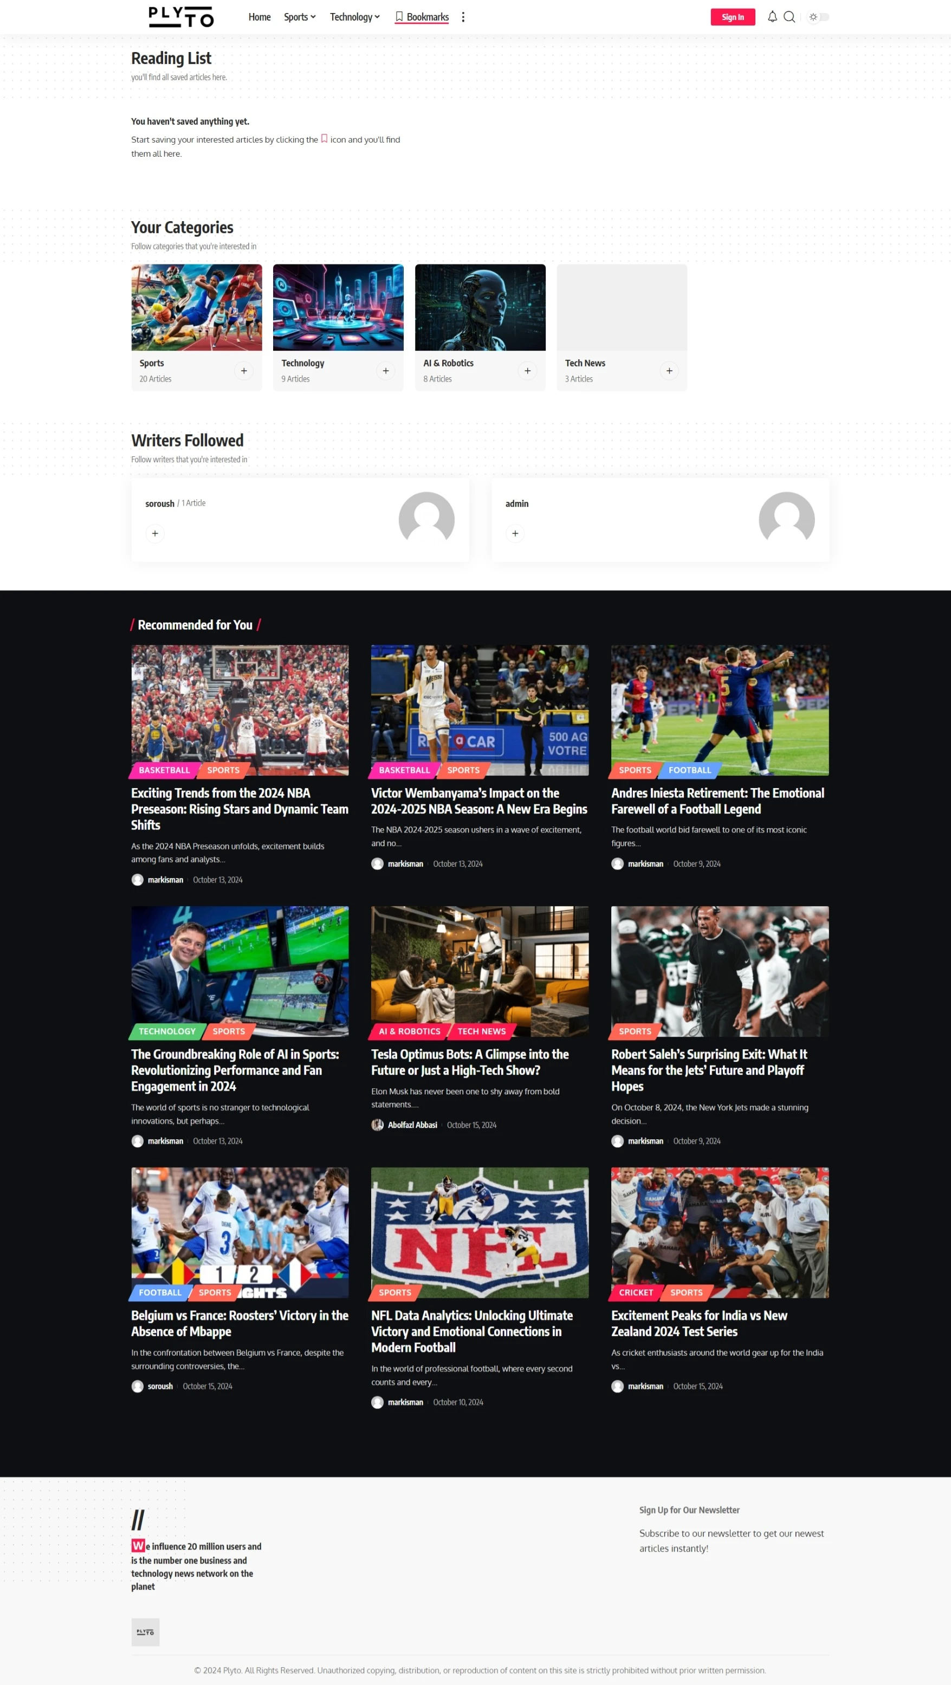Screen dimensions: 951x1685
Task: Click the Sign In button
Action: coord(733,17)
